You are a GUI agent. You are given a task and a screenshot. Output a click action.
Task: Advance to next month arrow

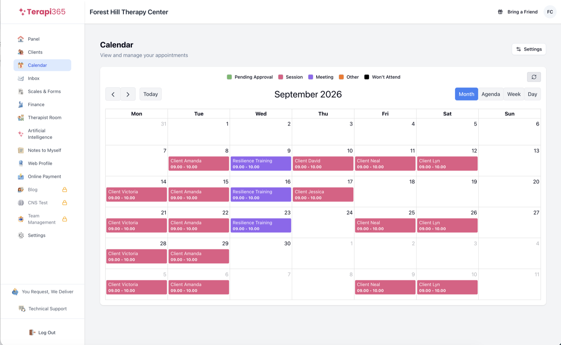(128, 94)
